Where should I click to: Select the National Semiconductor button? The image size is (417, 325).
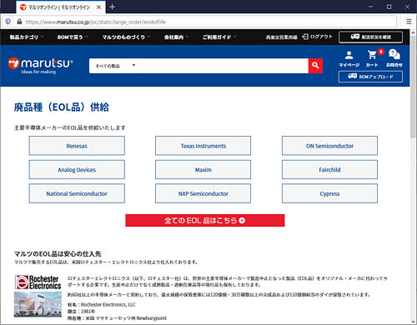(x=77, y=193)
